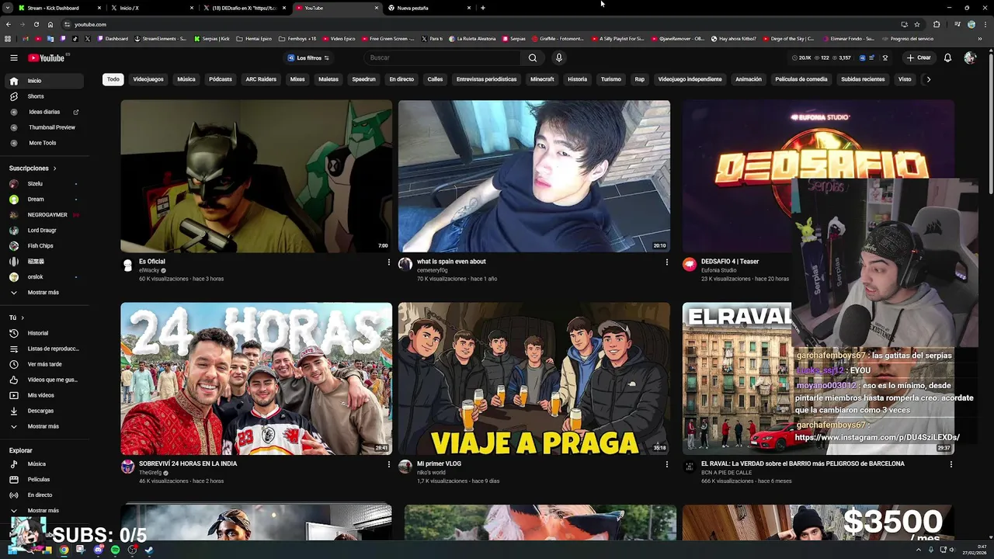The width and height of the screenshot is (994, 559).
Task: Open options for Es Oficial video
Action: coord(389,262)
